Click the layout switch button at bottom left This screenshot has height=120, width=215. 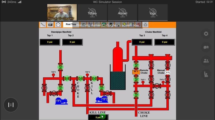pos(11,105)
